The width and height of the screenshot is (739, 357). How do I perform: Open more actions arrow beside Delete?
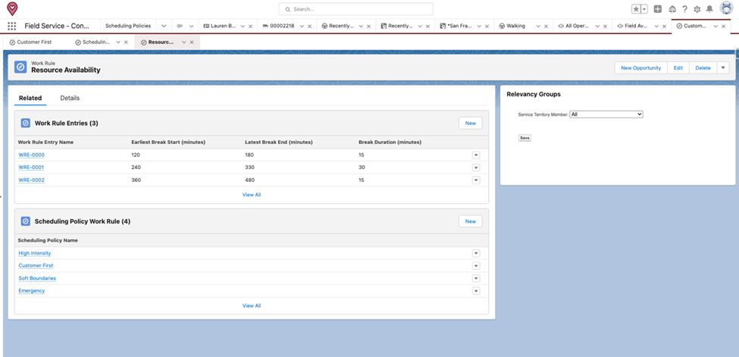[x=723, y=67]
